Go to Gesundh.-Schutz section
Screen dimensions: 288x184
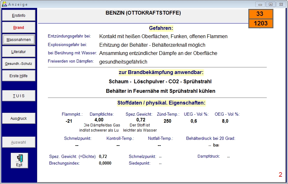click(x=18, y=64)
